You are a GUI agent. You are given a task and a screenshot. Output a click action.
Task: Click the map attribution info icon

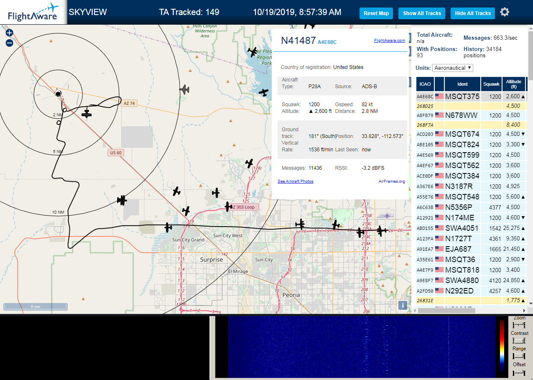coord(403,305)
